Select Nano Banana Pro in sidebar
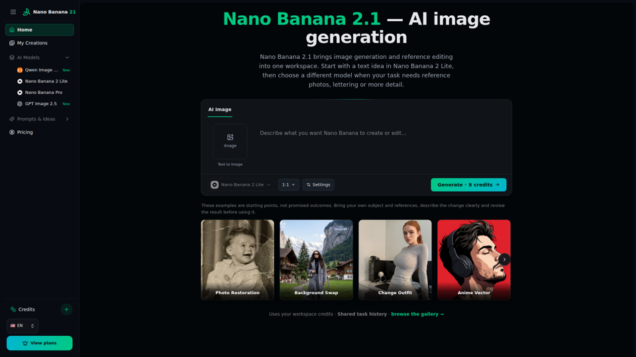Image resolution: width=636 pixels, height=357 pixels. pos(42,93)
